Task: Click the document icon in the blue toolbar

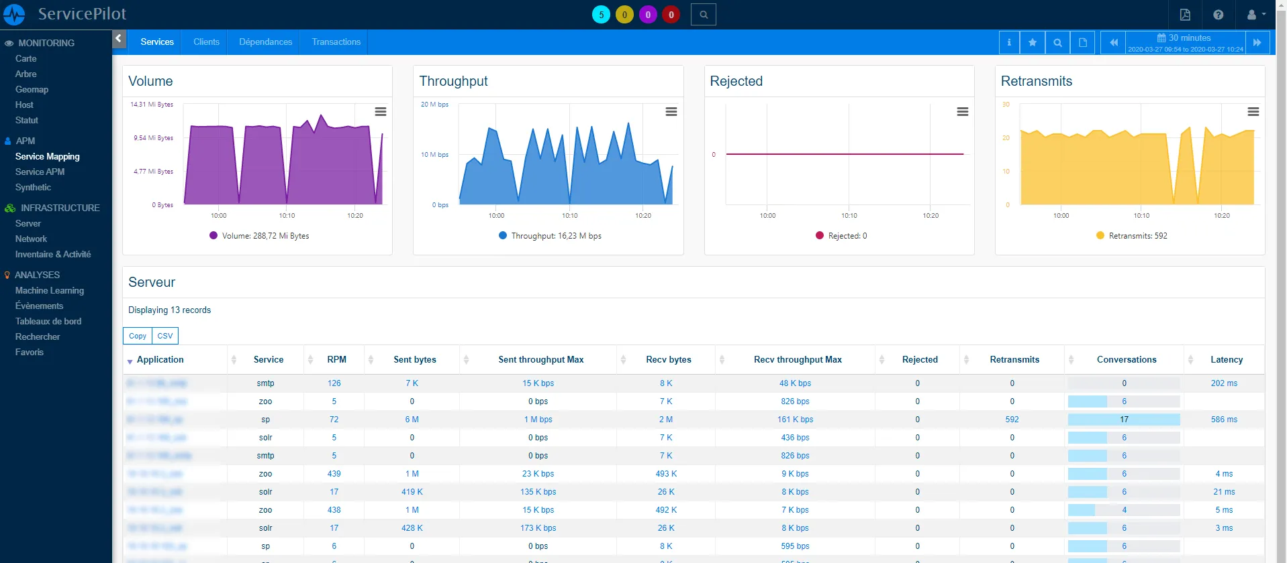Action: point(1083,42)
